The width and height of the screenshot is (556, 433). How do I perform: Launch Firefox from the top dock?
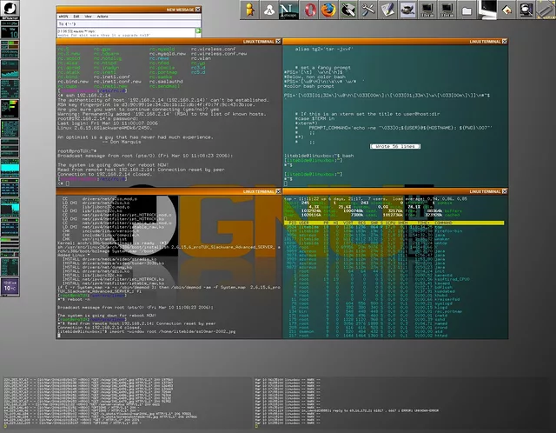(328, 10)
